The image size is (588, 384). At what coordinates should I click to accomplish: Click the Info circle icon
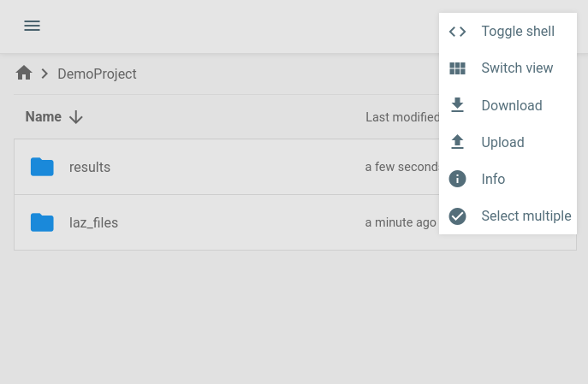pyautogui.click(x=458, y=179)
